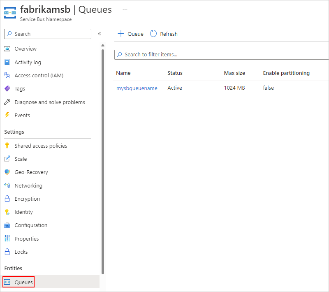Click the Activity log icon

tap(7, 62)
